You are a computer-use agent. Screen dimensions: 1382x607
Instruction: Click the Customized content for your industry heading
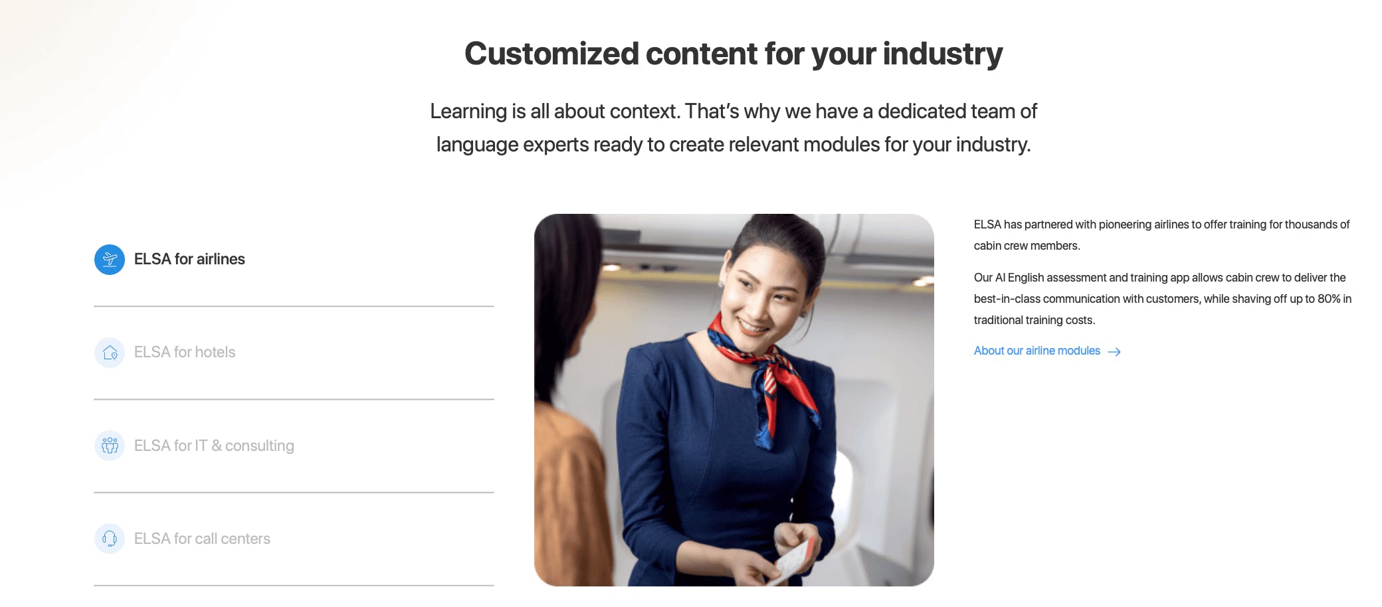coord(734,54)
